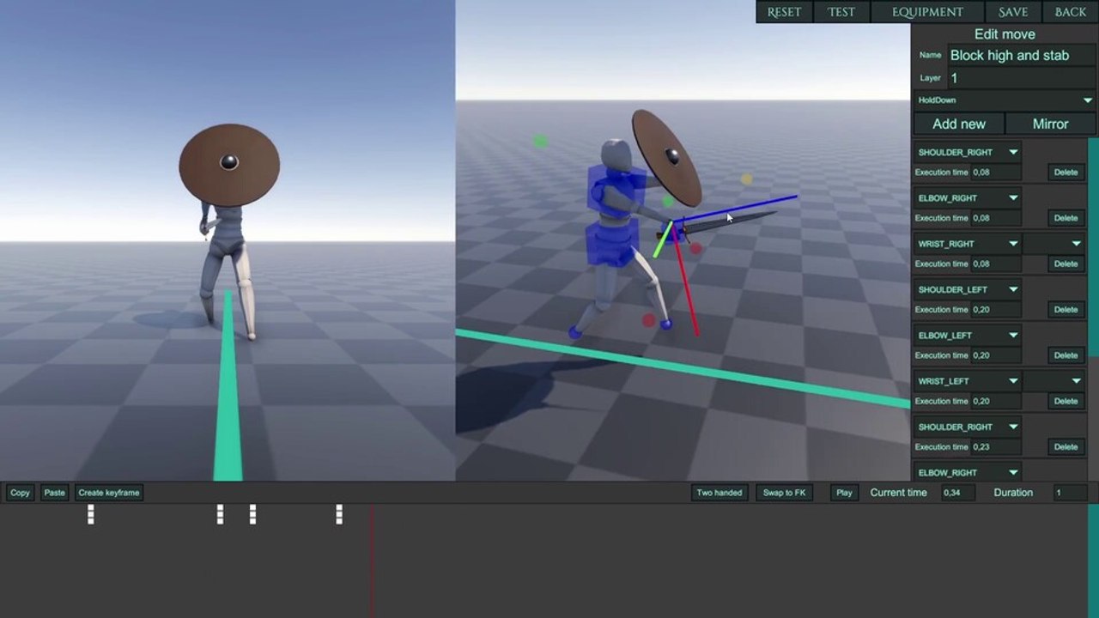The image size is (1099, 618).
Task: Edit WRIST_RIGHT execution time field
Action: tap(996, 264)
